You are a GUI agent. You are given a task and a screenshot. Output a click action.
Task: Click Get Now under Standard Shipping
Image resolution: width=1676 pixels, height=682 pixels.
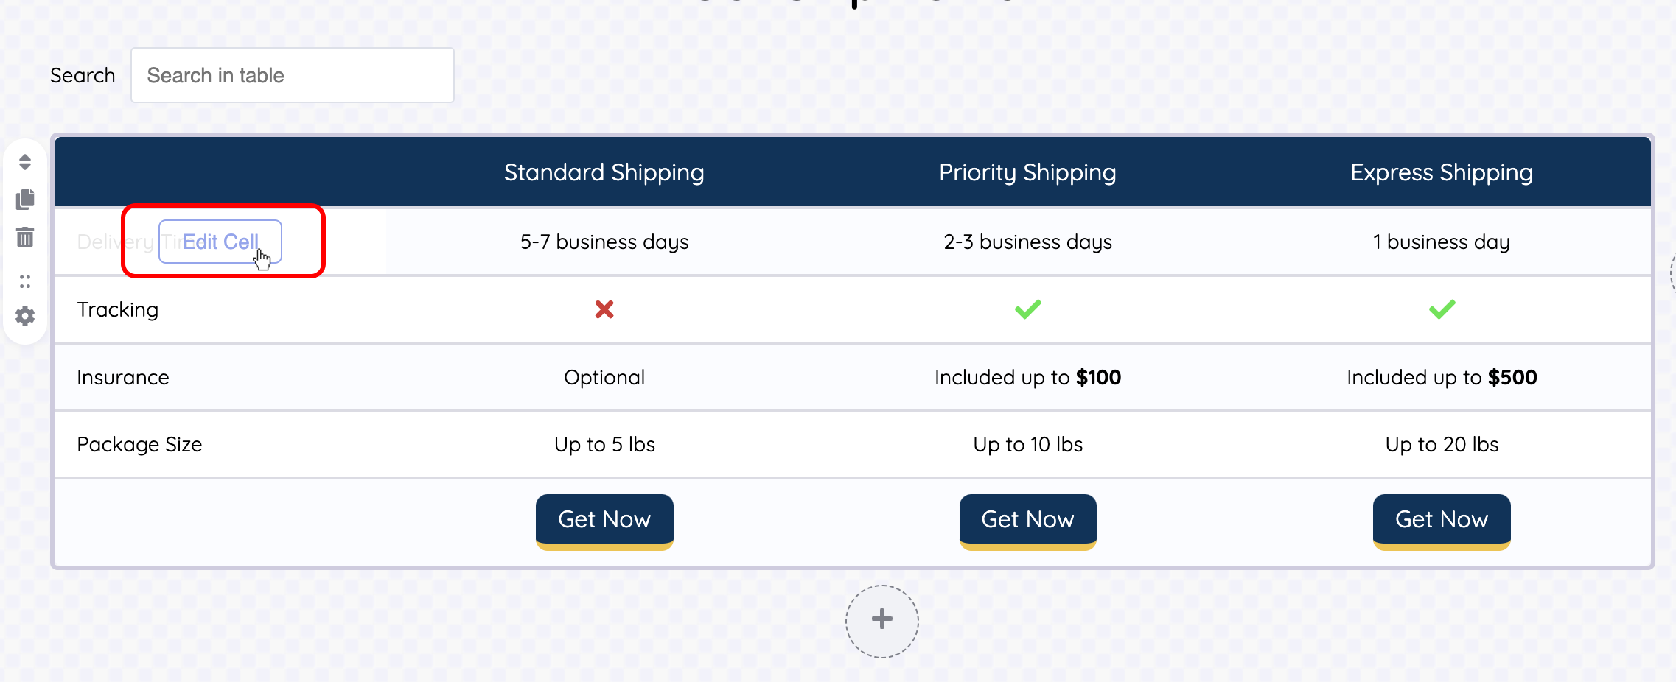click(x=604, y=520)
